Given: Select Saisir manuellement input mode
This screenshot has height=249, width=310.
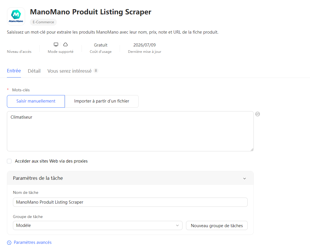Looking at the screenshot, I should click(x=36, y=101).
